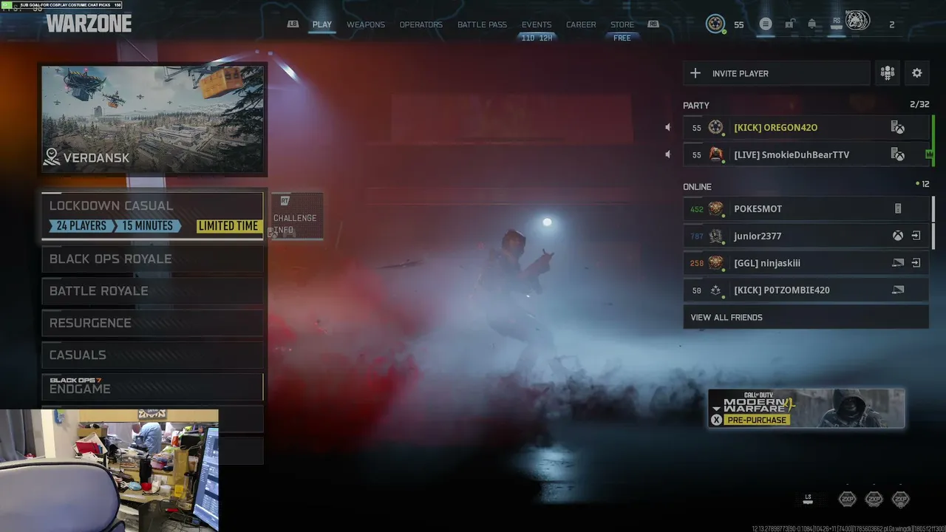946x532 pixels.
Task: Open the Modern Warfare 4 Pre-Purchase banner
Action: coord(806,409)
